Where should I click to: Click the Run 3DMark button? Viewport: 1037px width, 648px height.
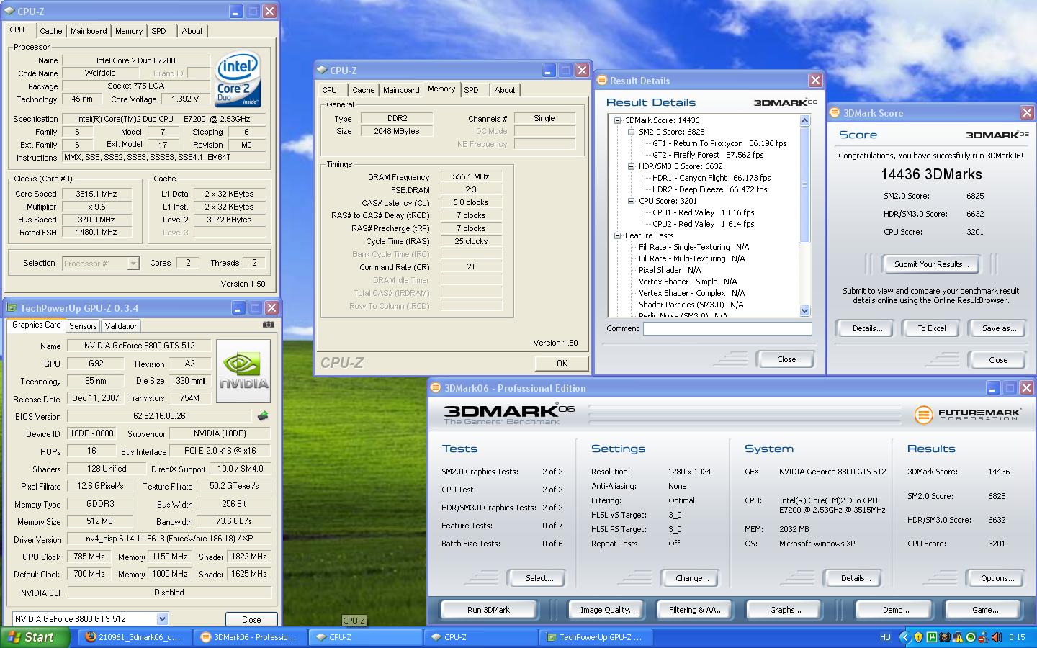[x=488, y=610]
